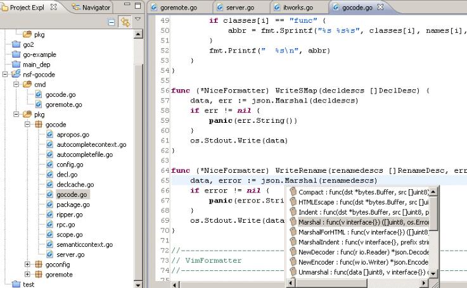
Task: Select the test project folder icon
Action: [x=16, y=284]
